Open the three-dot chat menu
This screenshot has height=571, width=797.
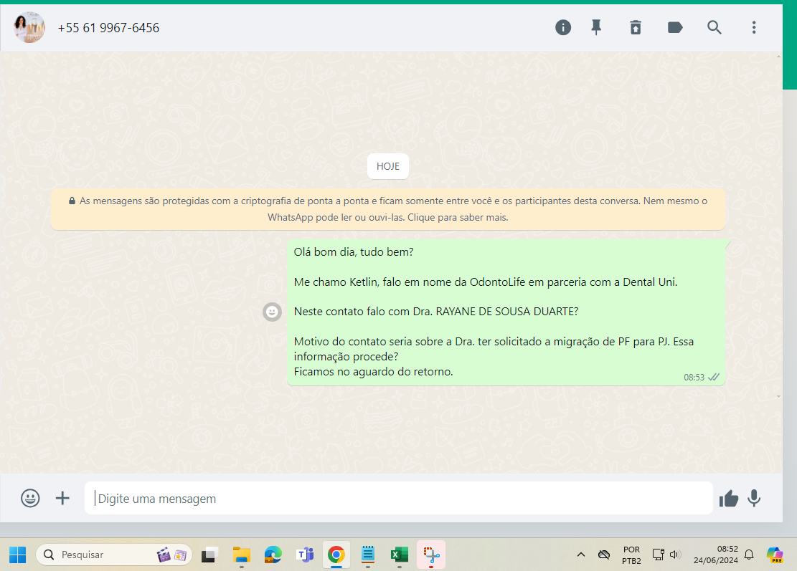[754, 27]
